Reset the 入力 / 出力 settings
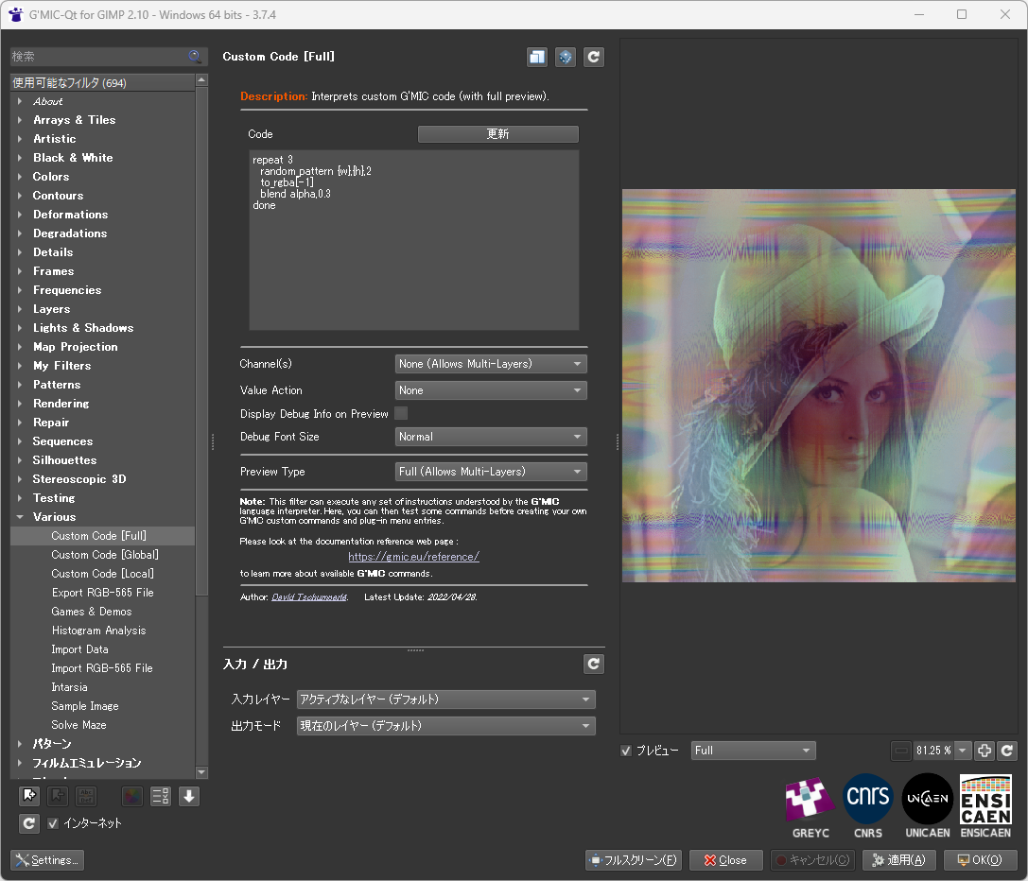Viewport: 1028px width, 881px height. tap(594, 664)
